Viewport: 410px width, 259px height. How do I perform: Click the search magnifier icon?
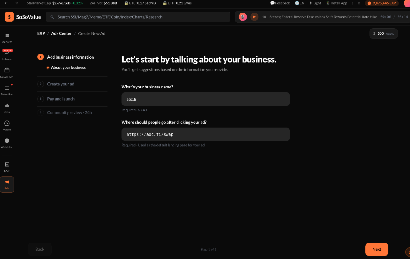52,17
